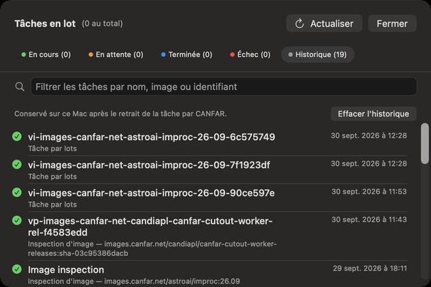Click the canfar-cutout-worker-releases image subtitle
Viewport: 431px width, 287px height.
(x=152, y=248)
